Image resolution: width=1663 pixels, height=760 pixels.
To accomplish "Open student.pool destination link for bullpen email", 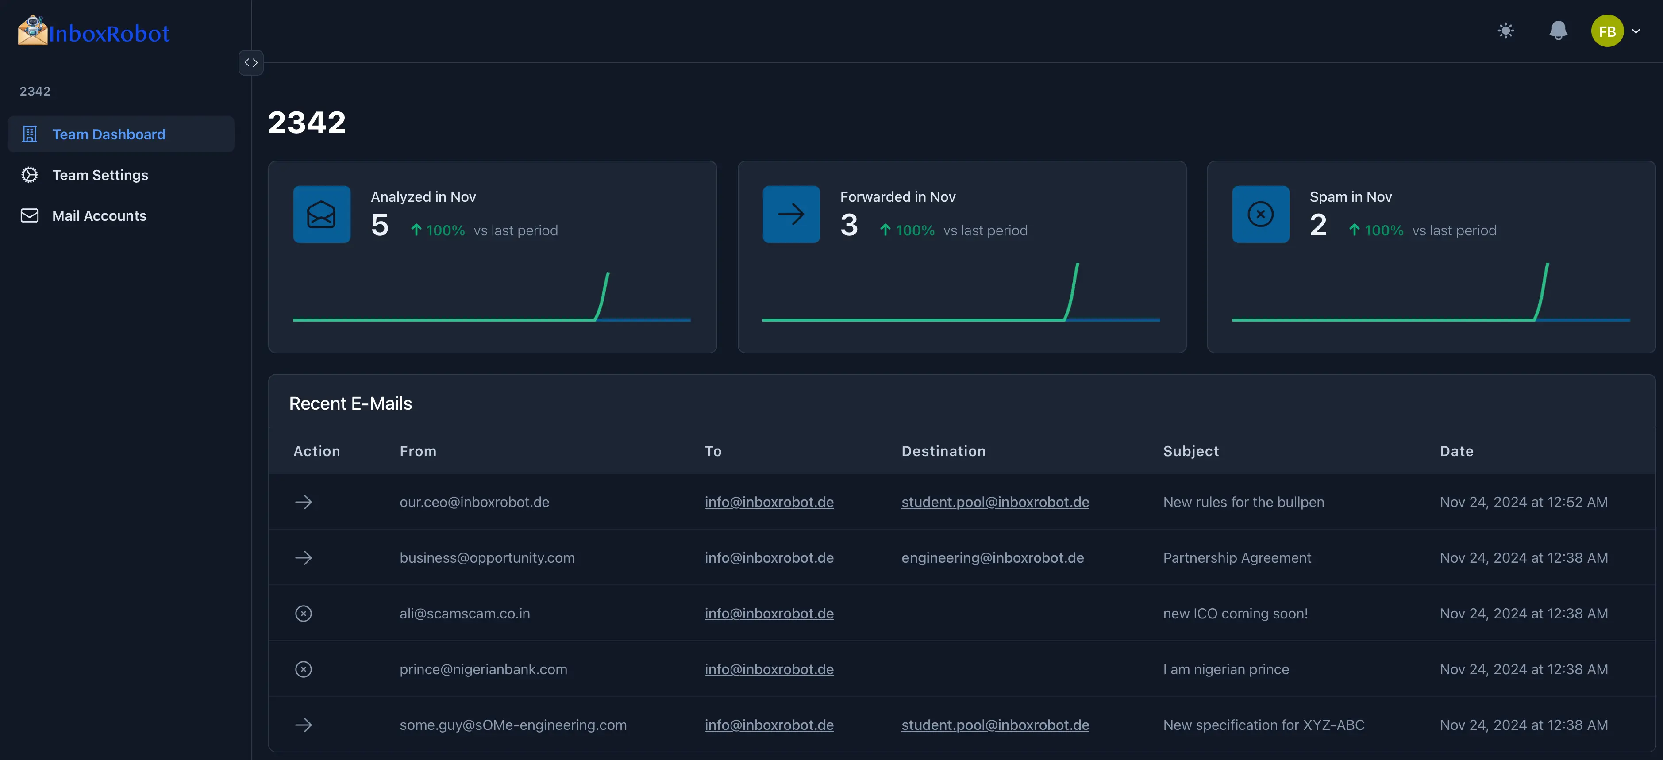I will tap(995, 502).
